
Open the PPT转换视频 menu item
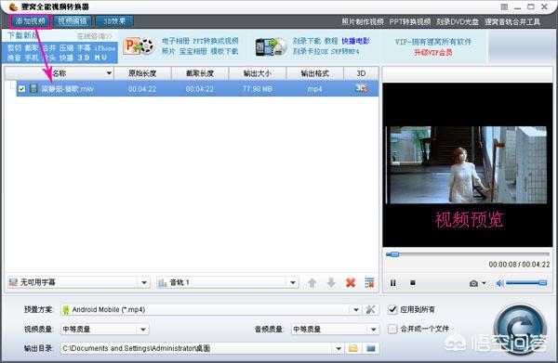click(409, 21)
